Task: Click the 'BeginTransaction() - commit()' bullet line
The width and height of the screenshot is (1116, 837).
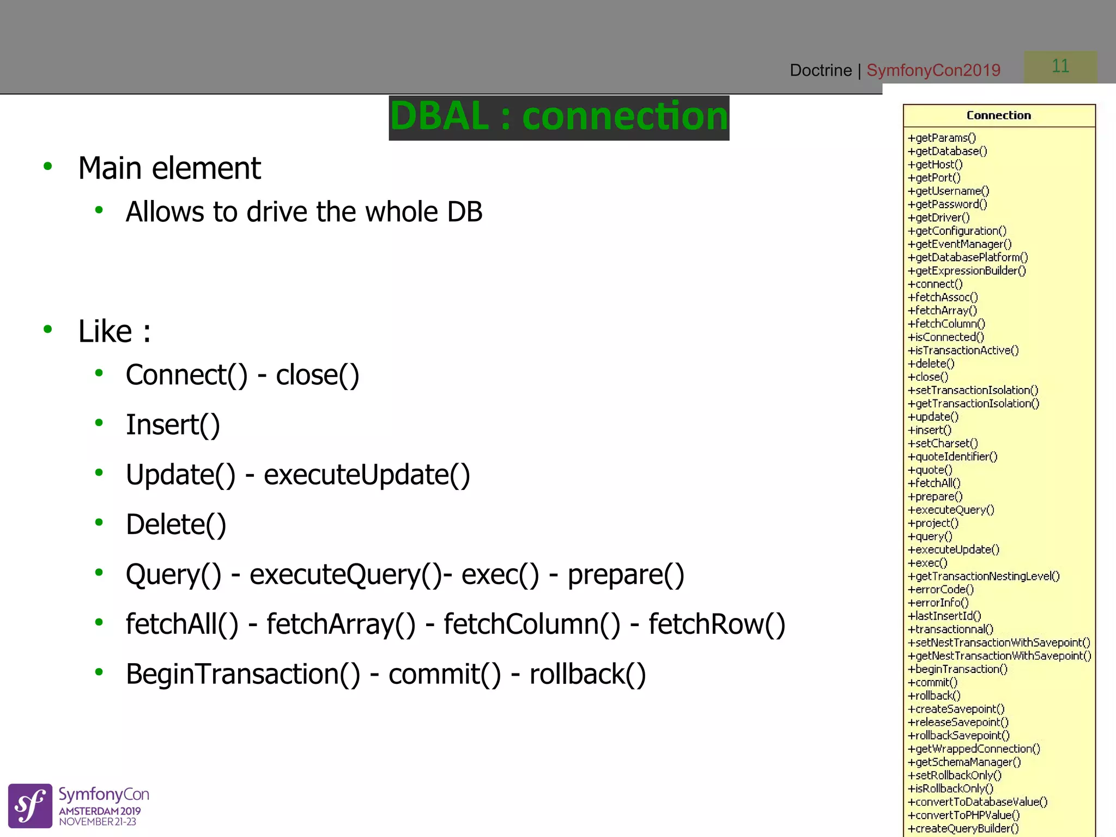Action: pos(386,674)
